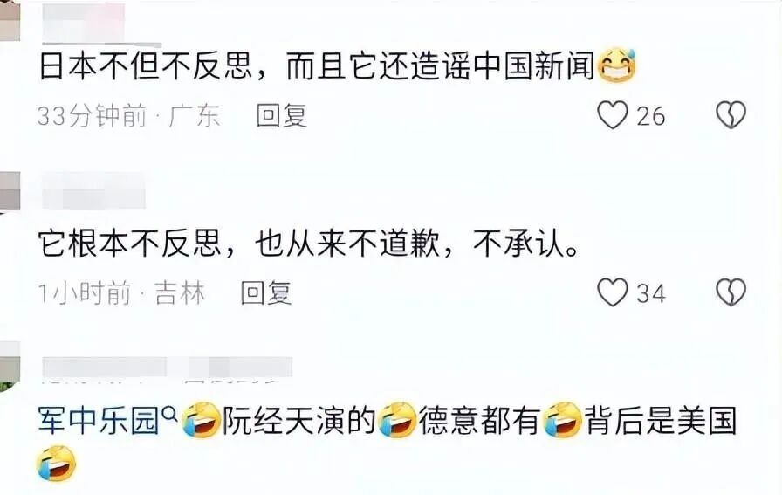Select the comment text 它根本不反思

[x=130, y=244]
